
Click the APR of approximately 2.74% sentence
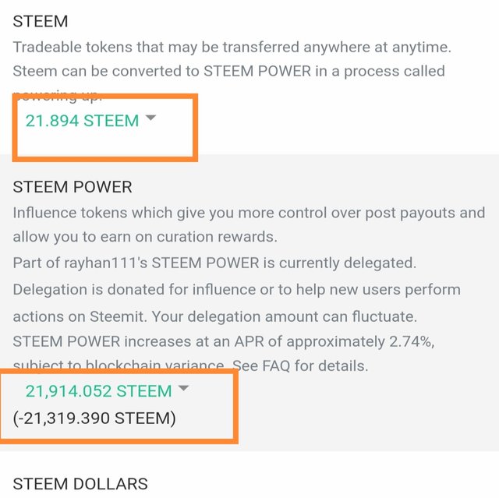[224, 341]
